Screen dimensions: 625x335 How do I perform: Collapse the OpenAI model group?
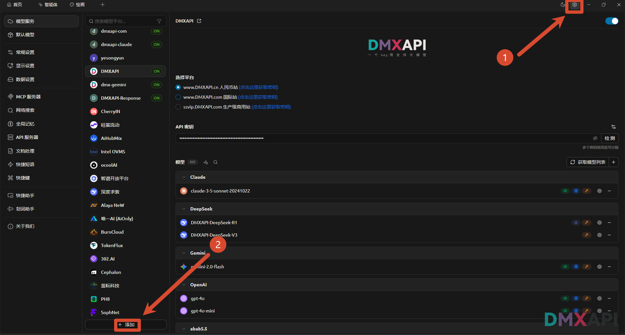tap(184, 285)
